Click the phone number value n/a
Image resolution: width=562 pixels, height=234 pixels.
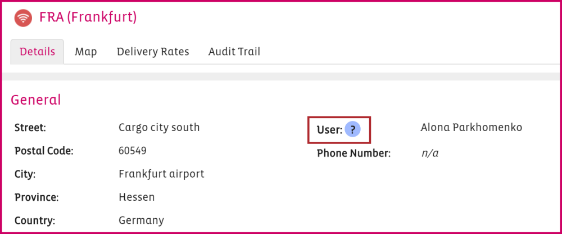pos(429,153)
